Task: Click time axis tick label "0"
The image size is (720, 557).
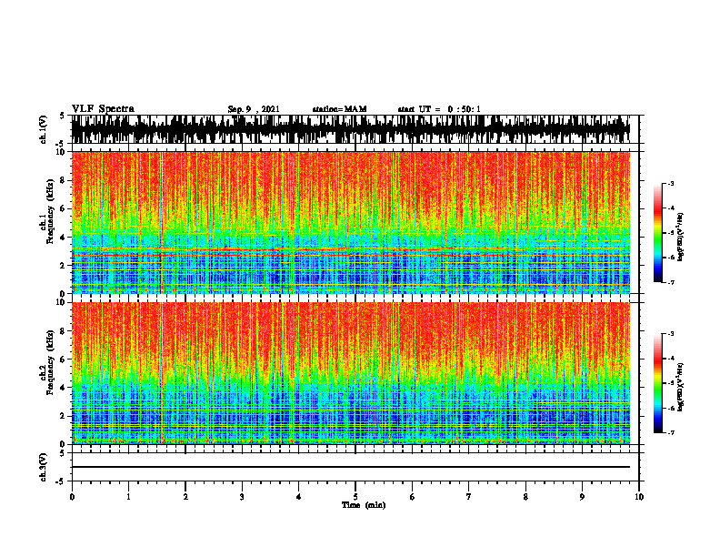Action: click(x=72, y=497)
